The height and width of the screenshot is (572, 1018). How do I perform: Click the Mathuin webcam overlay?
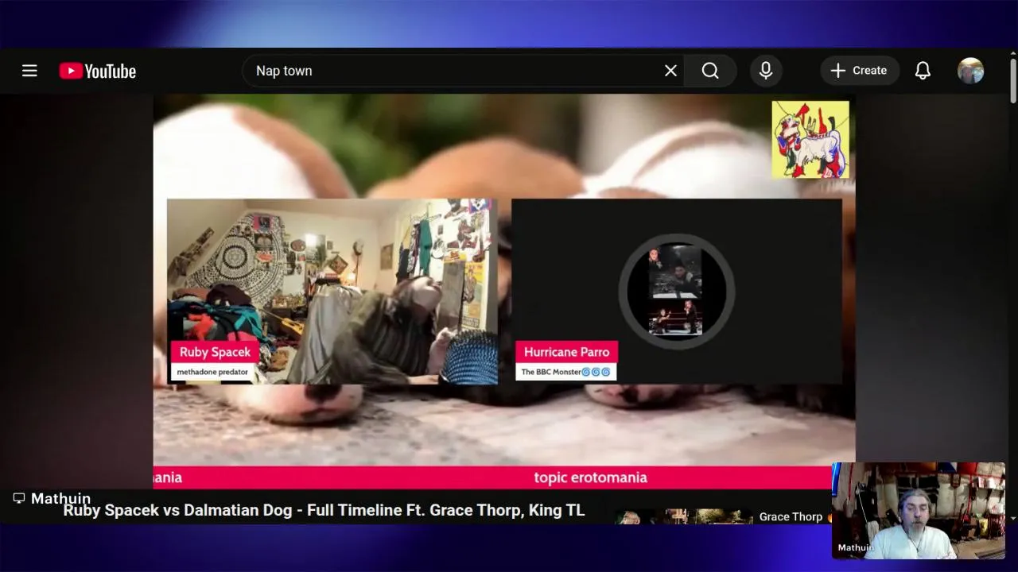coord(919,511)
